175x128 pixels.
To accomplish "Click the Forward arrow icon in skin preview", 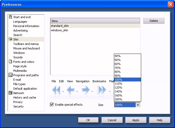I will [x=86, y=90].
